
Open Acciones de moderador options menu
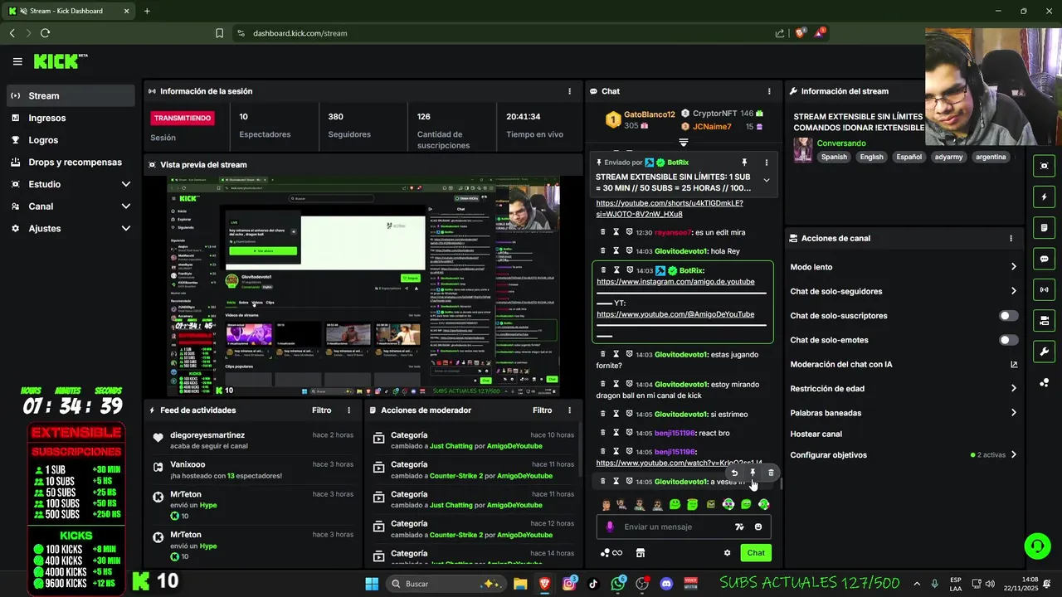(x=569, y=410)
